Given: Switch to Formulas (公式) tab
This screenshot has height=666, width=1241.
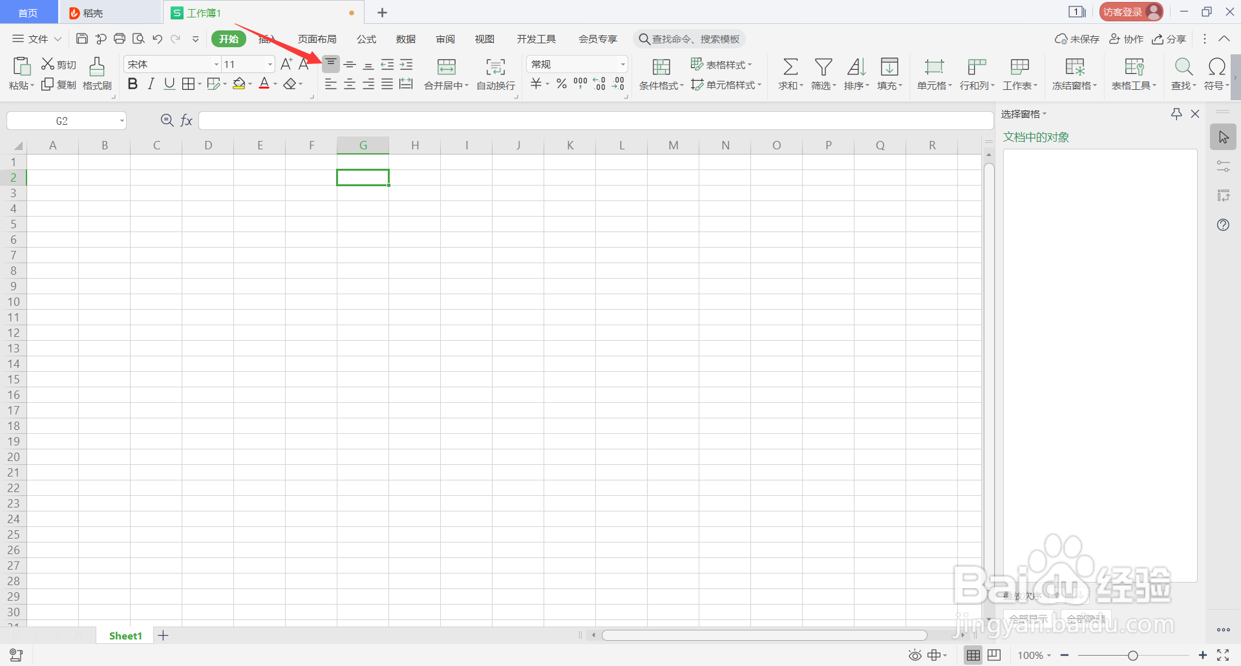Looking at the screenshot, I should [366, 39].
